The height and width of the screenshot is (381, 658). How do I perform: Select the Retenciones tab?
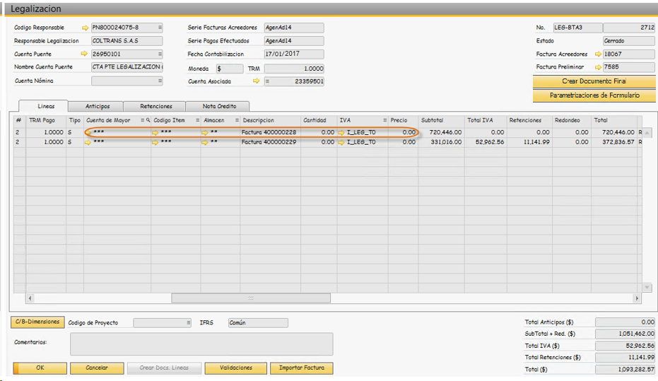[x=155, y=106]
